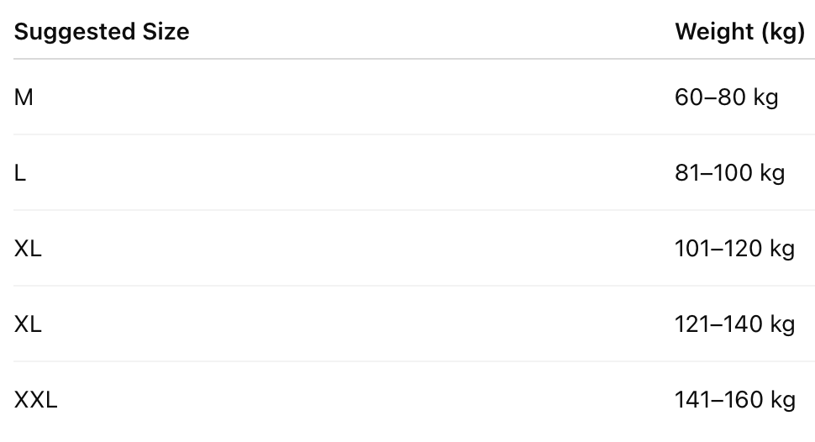The width and height of the screenshot is (815, 442).
Task: Click the word "Weight" in the header
Action: click(714, 32)
